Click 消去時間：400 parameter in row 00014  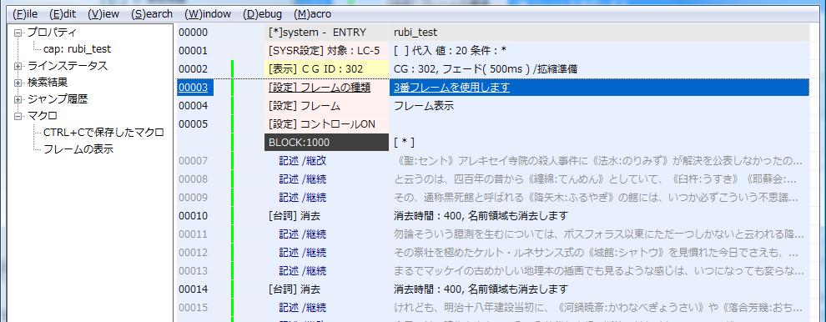pos(481,289)
